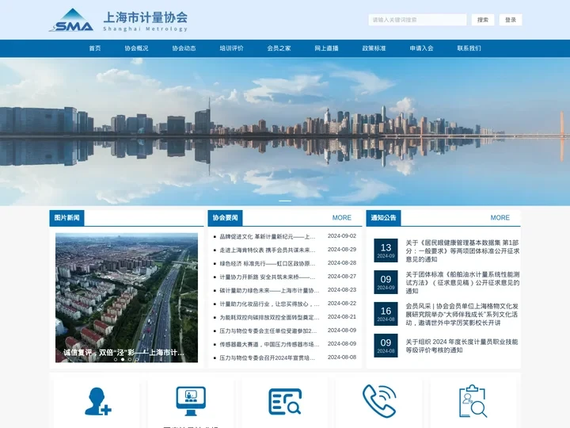
Task: Open the document search icon
Action: (285, 401)
